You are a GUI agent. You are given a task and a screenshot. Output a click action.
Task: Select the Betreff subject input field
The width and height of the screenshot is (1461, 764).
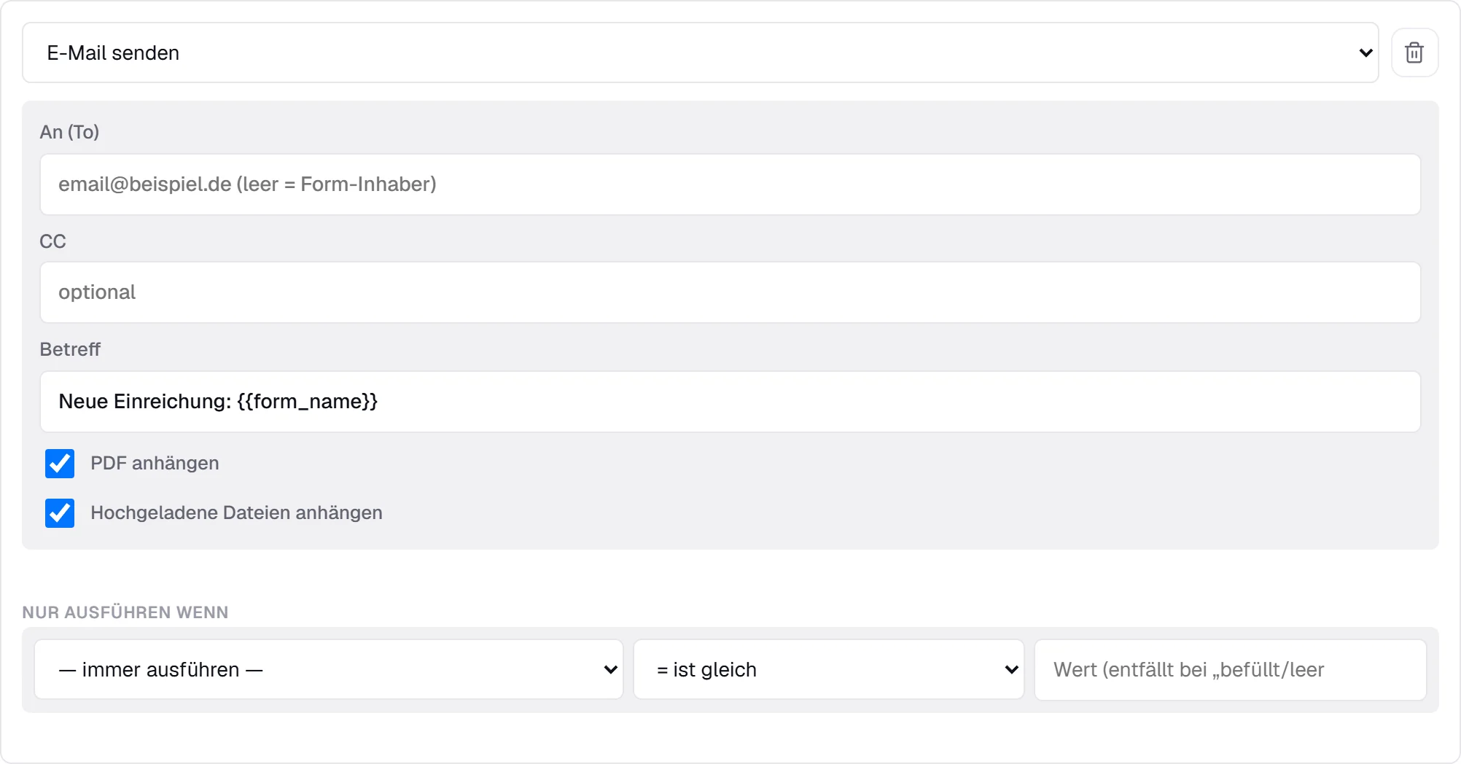click(x=730, y=402)
